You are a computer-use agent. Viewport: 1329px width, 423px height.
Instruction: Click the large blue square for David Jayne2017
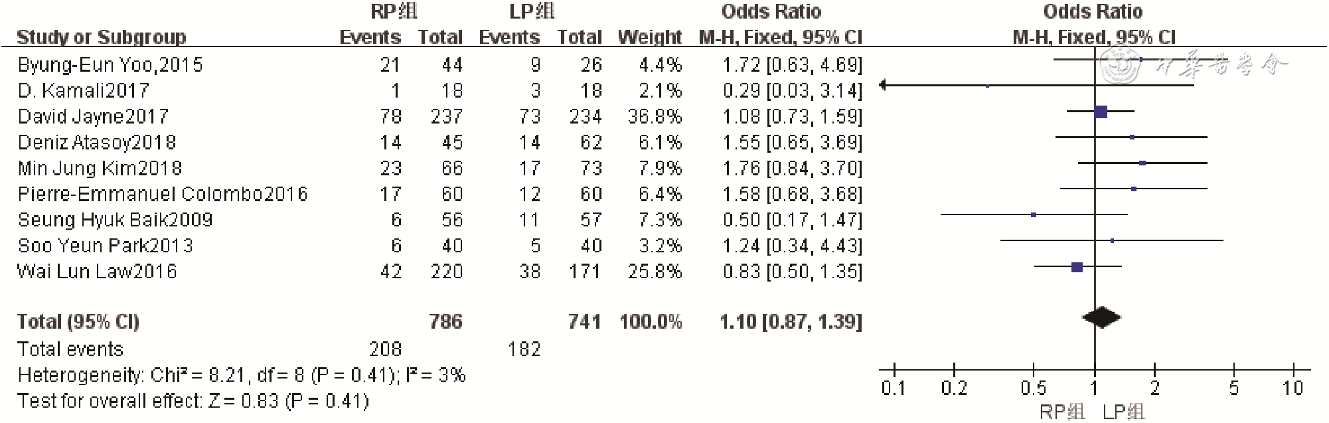1101,112
